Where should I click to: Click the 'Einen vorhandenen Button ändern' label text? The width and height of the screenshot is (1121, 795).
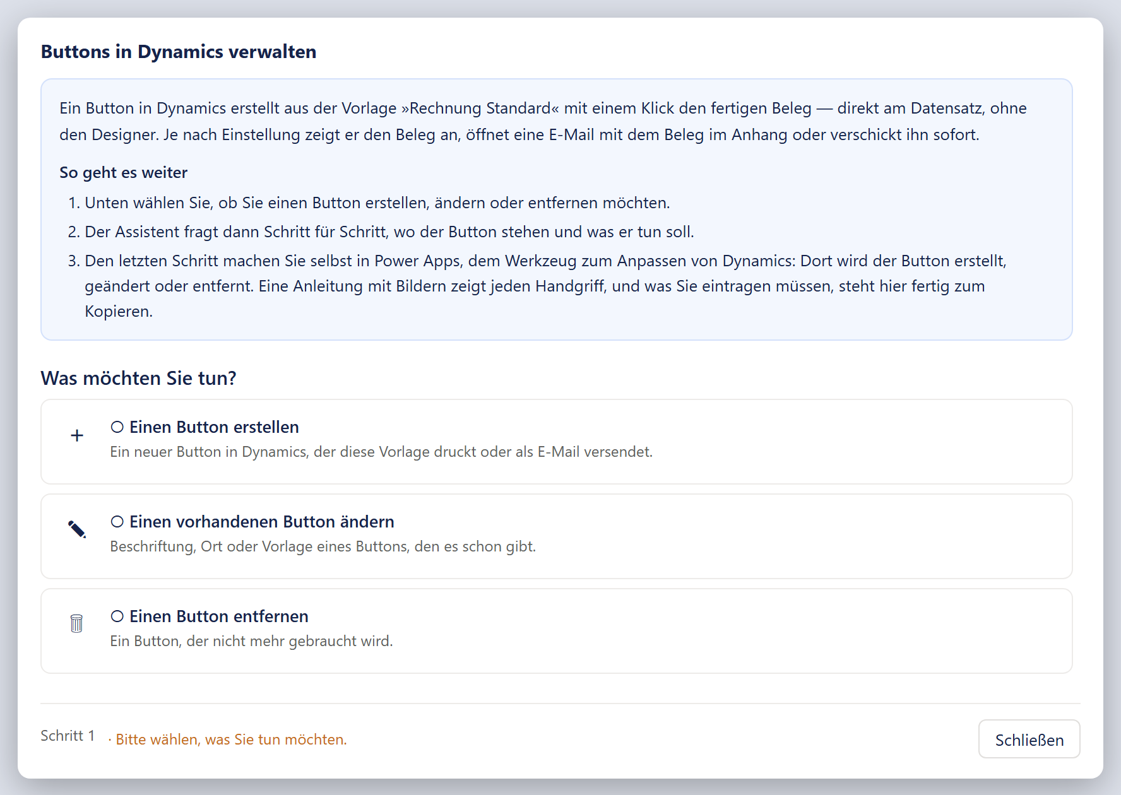click(x=262, y=522)
